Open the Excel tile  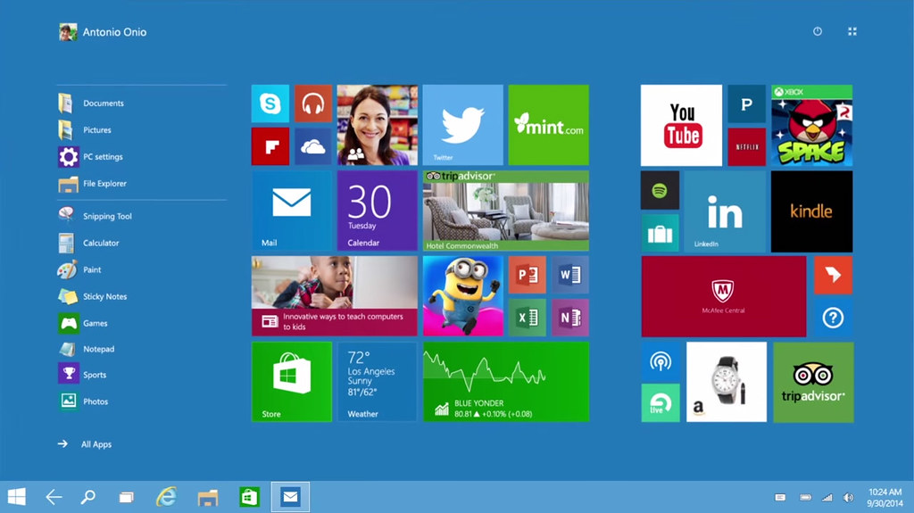pyautogui.click(x=527, y=318)
